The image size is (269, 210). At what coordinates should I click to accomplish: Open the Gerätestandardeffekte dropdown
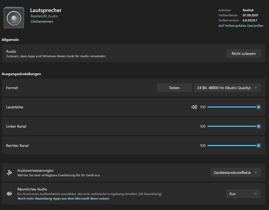coord(236,173)
